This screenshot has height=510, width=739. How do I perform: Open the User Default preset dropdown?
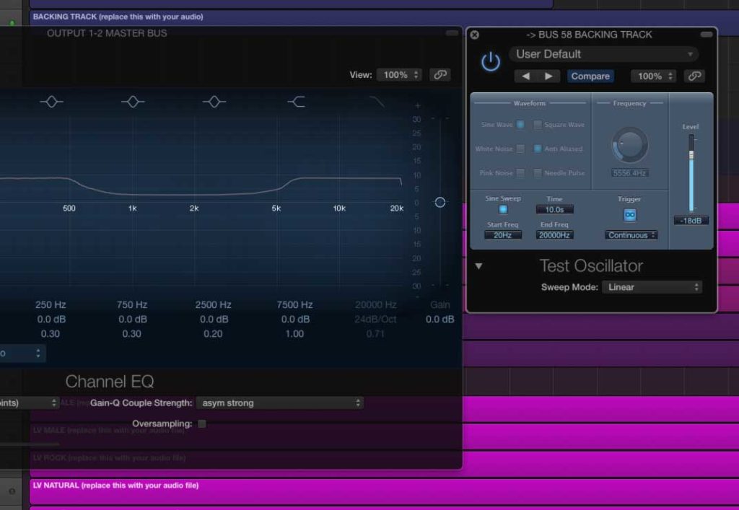click(x=603, y=53)
